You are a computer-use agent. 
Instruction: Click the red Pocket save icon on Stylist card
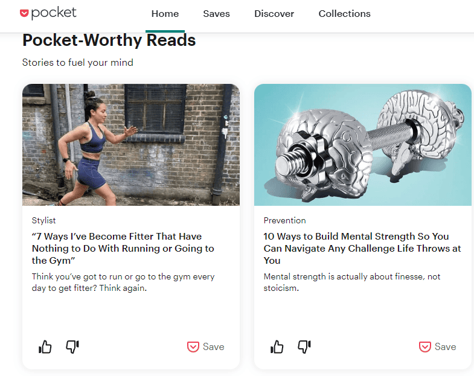click(x=193, y=346)
